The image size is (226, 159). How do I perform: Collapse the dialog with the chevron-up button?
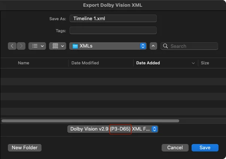click(153, 46)
